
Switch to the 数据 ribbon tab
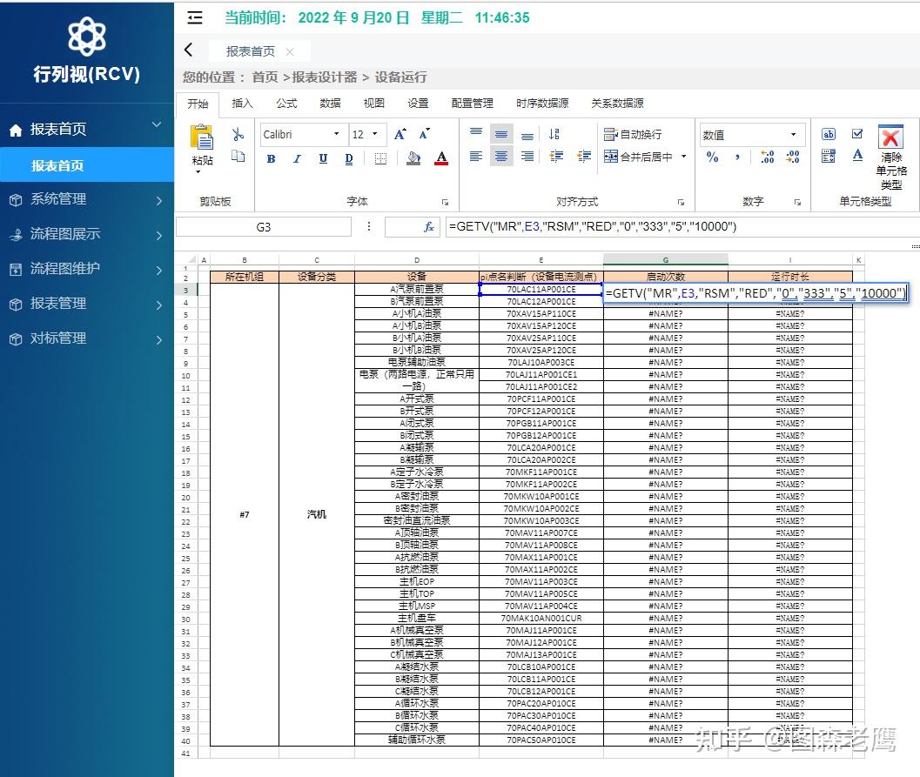(x=331, y=104)
